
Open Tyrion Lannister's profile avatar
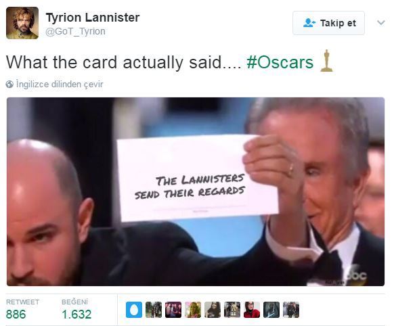point(22,23)
